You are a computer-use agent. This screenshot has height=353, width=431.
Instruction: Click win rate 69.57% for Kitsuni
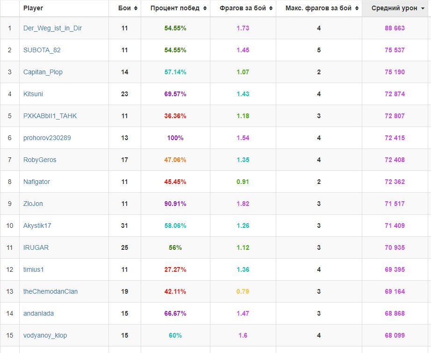click(x=175, y=94)
